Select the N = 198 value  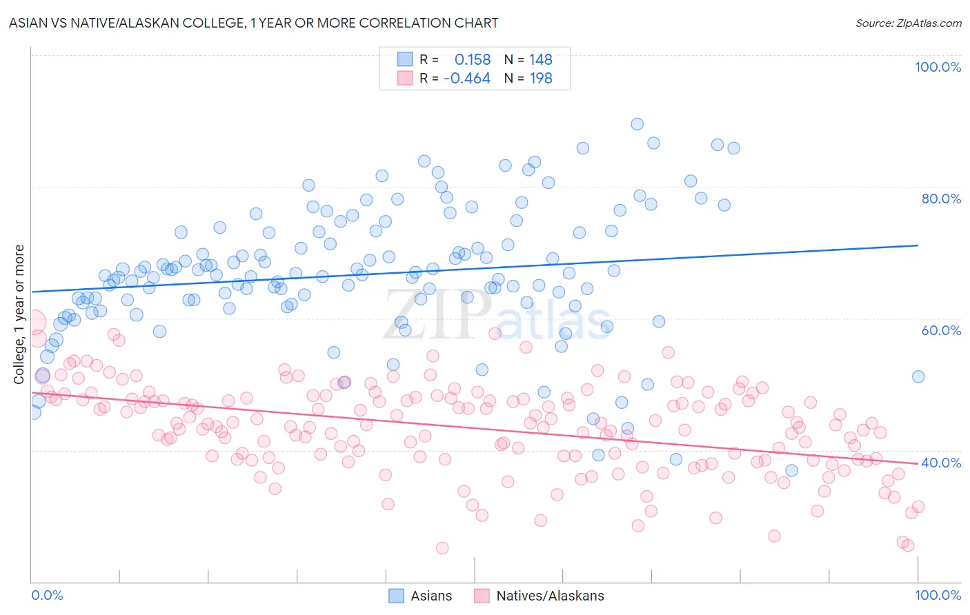coord(528,78)
